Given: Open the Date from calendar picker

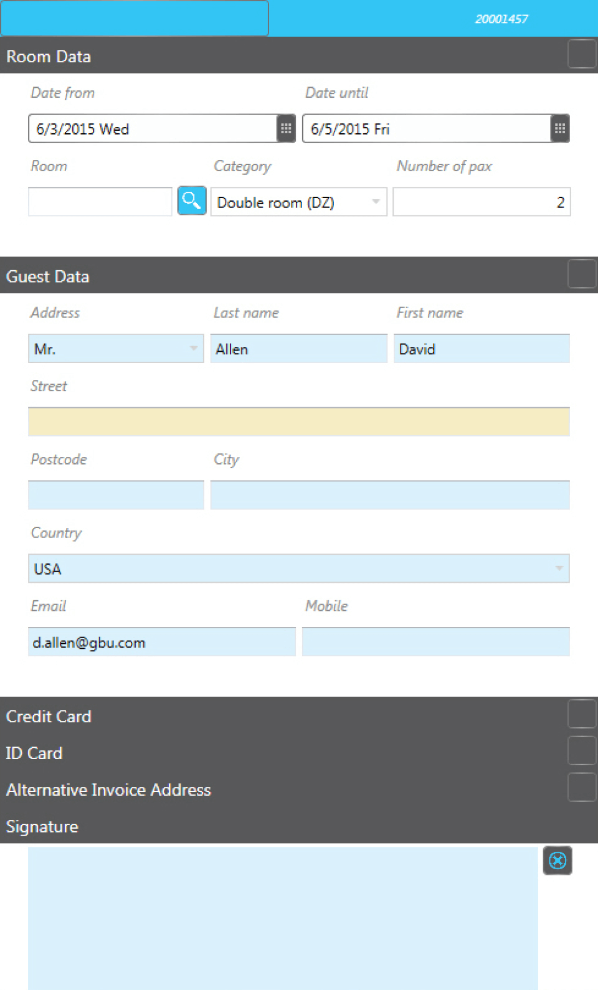Looking at the screenshot, I should click(286, 129).
